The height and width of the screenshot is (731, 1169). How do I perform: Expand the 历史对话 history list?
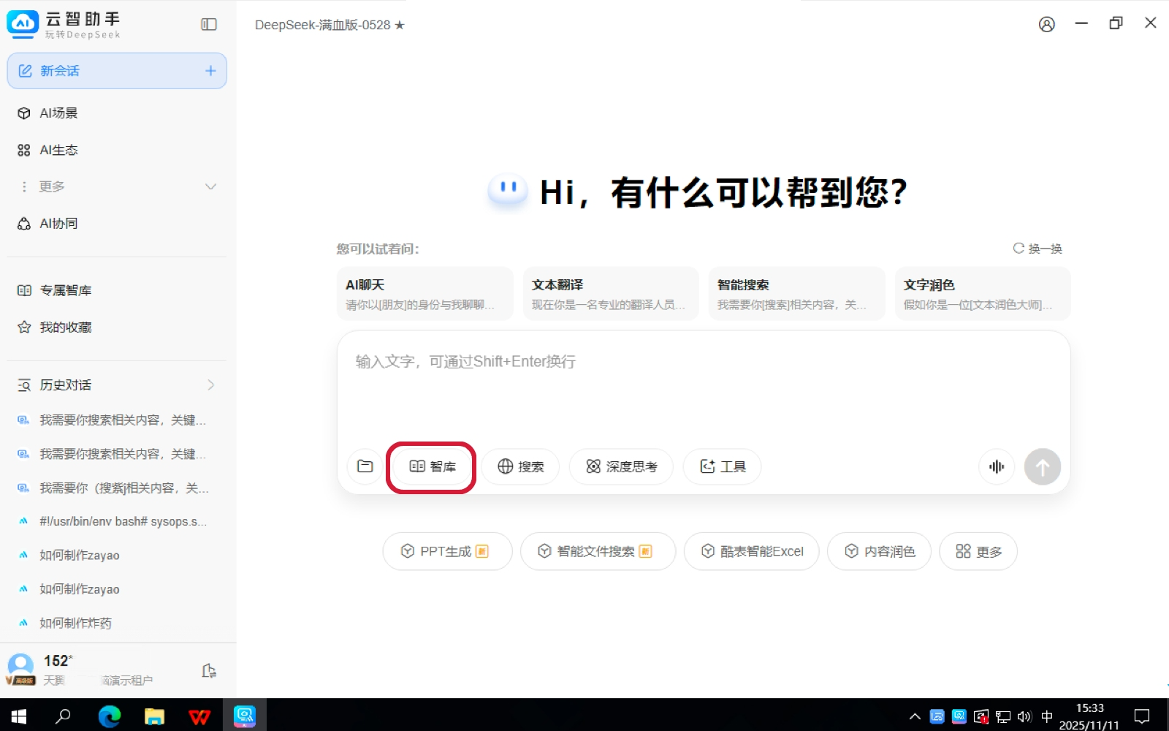tap(117, 385)
